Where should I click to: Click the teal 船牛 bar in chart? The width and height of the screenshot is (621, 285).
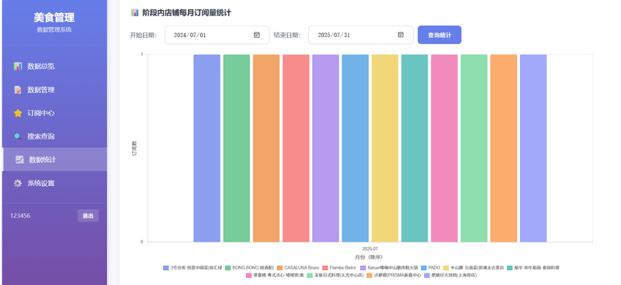click(415, 148)
